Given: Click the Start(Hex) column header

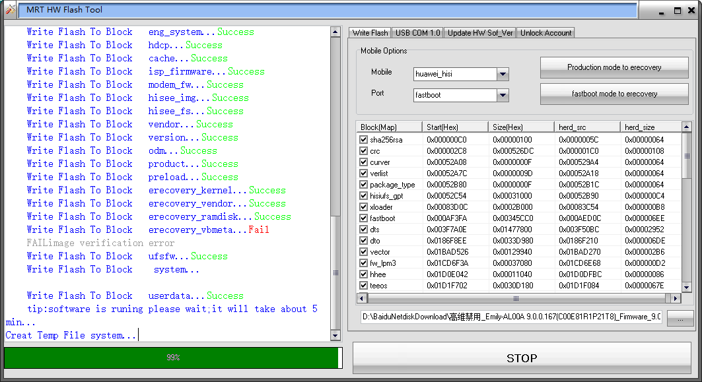Looking at the screenshot, I should 455,127.
